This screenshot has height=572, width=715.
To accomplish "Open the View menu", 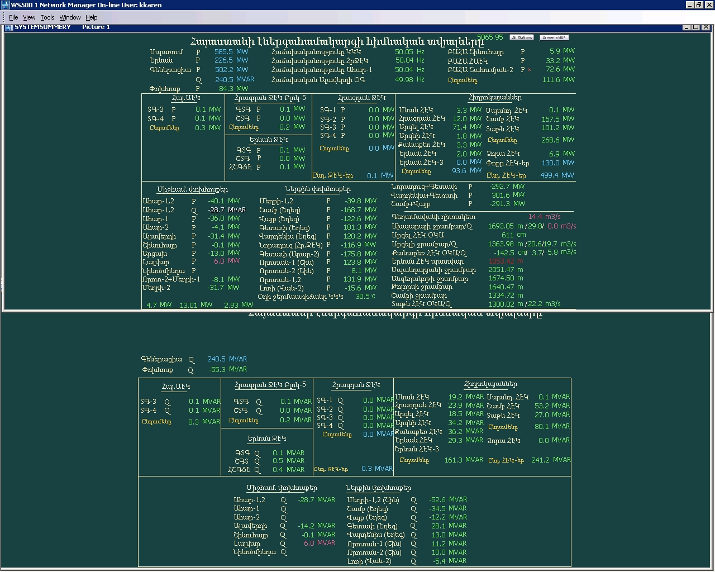I will point(29,17).
